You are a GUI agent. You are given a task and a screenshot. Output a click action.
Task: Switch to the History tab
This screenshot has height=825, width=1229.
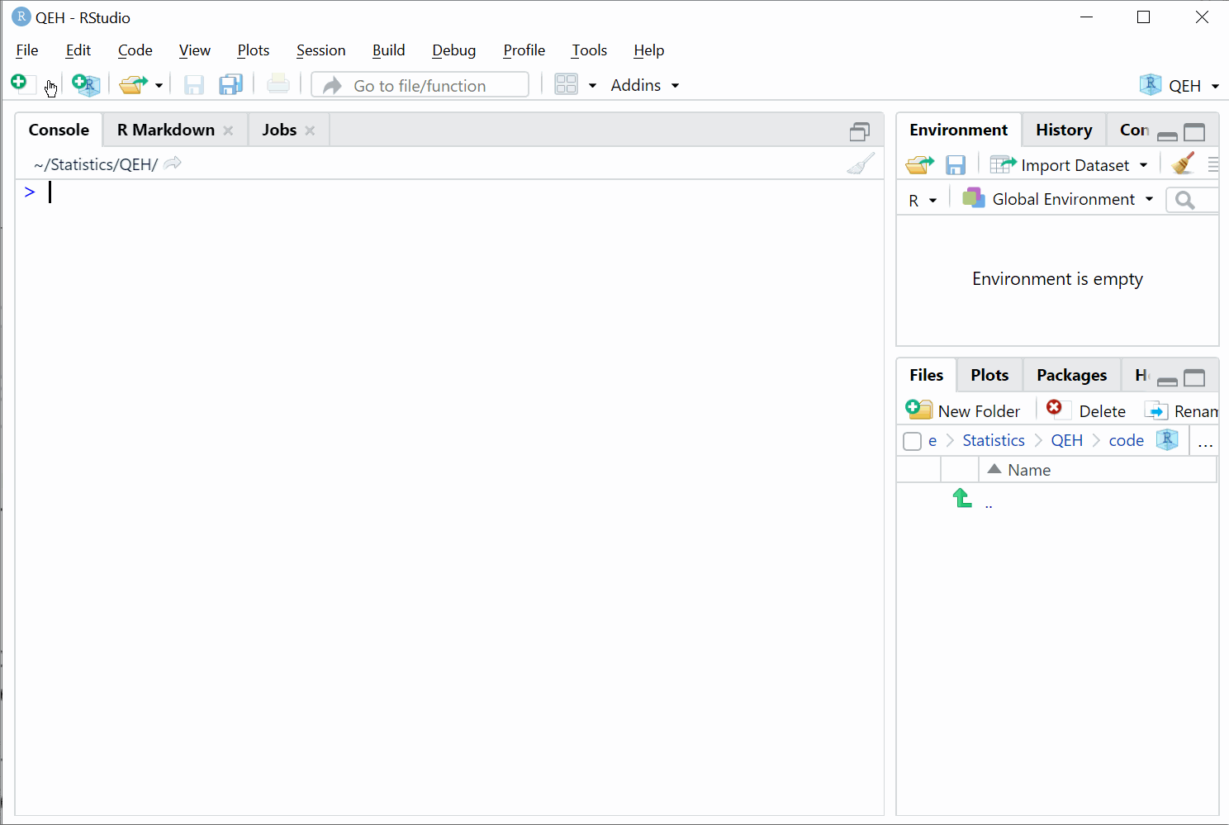(1064, 130)
